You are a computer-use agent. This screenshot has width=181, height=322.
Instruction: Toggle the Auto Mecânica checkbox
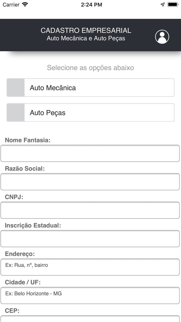tap(15, 87)
